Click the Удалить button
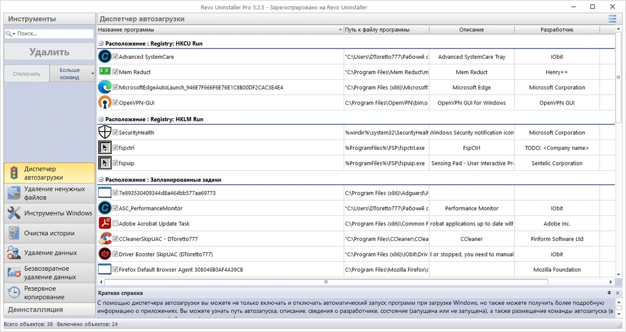626x332 pixels. pyautogui.click(x=50, y=52)
